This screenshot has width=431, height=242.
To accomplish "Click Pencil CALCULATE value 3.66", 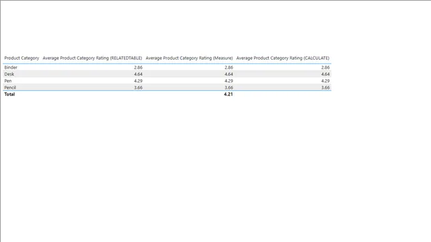I will tap(325, 87).
